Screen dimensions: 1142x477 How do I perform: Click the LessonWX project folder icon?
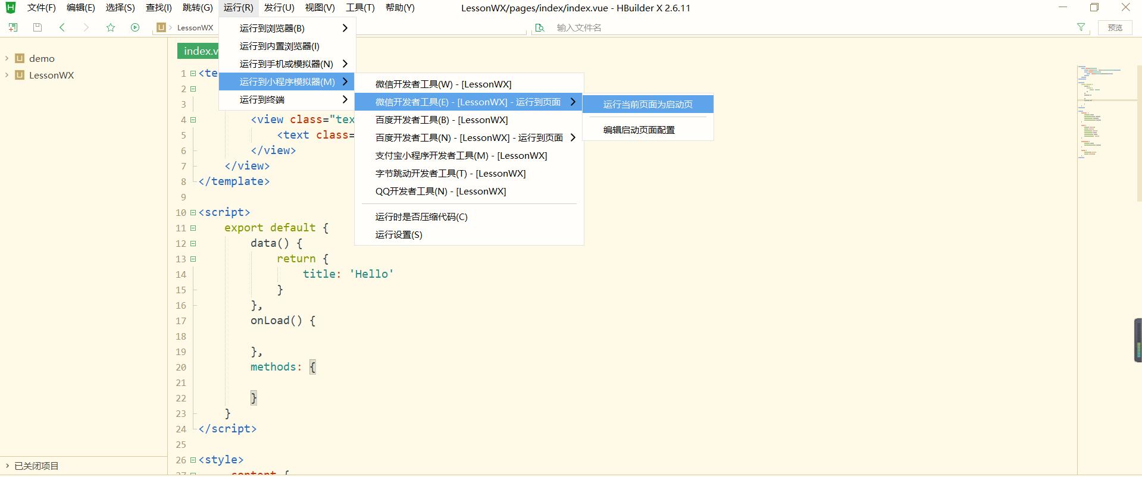pyautogui.click(x=20, y=75)
